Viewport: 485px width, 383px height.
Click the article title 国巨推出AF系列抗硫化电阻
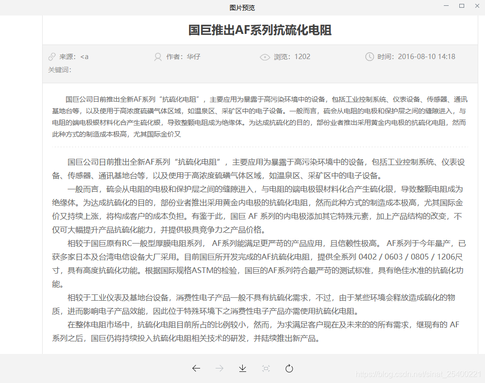260,30
